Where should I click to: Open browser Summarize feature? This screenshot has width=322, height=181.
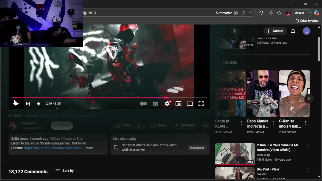coord(227,13)
